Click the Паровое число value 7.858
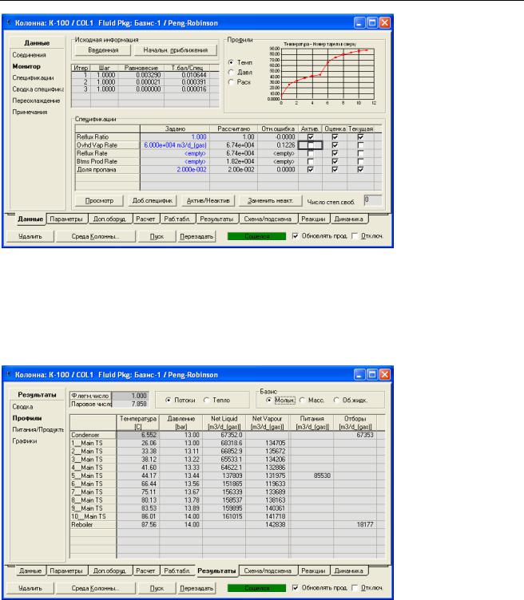Screen dimensions: 524x600 click(130, 404)
